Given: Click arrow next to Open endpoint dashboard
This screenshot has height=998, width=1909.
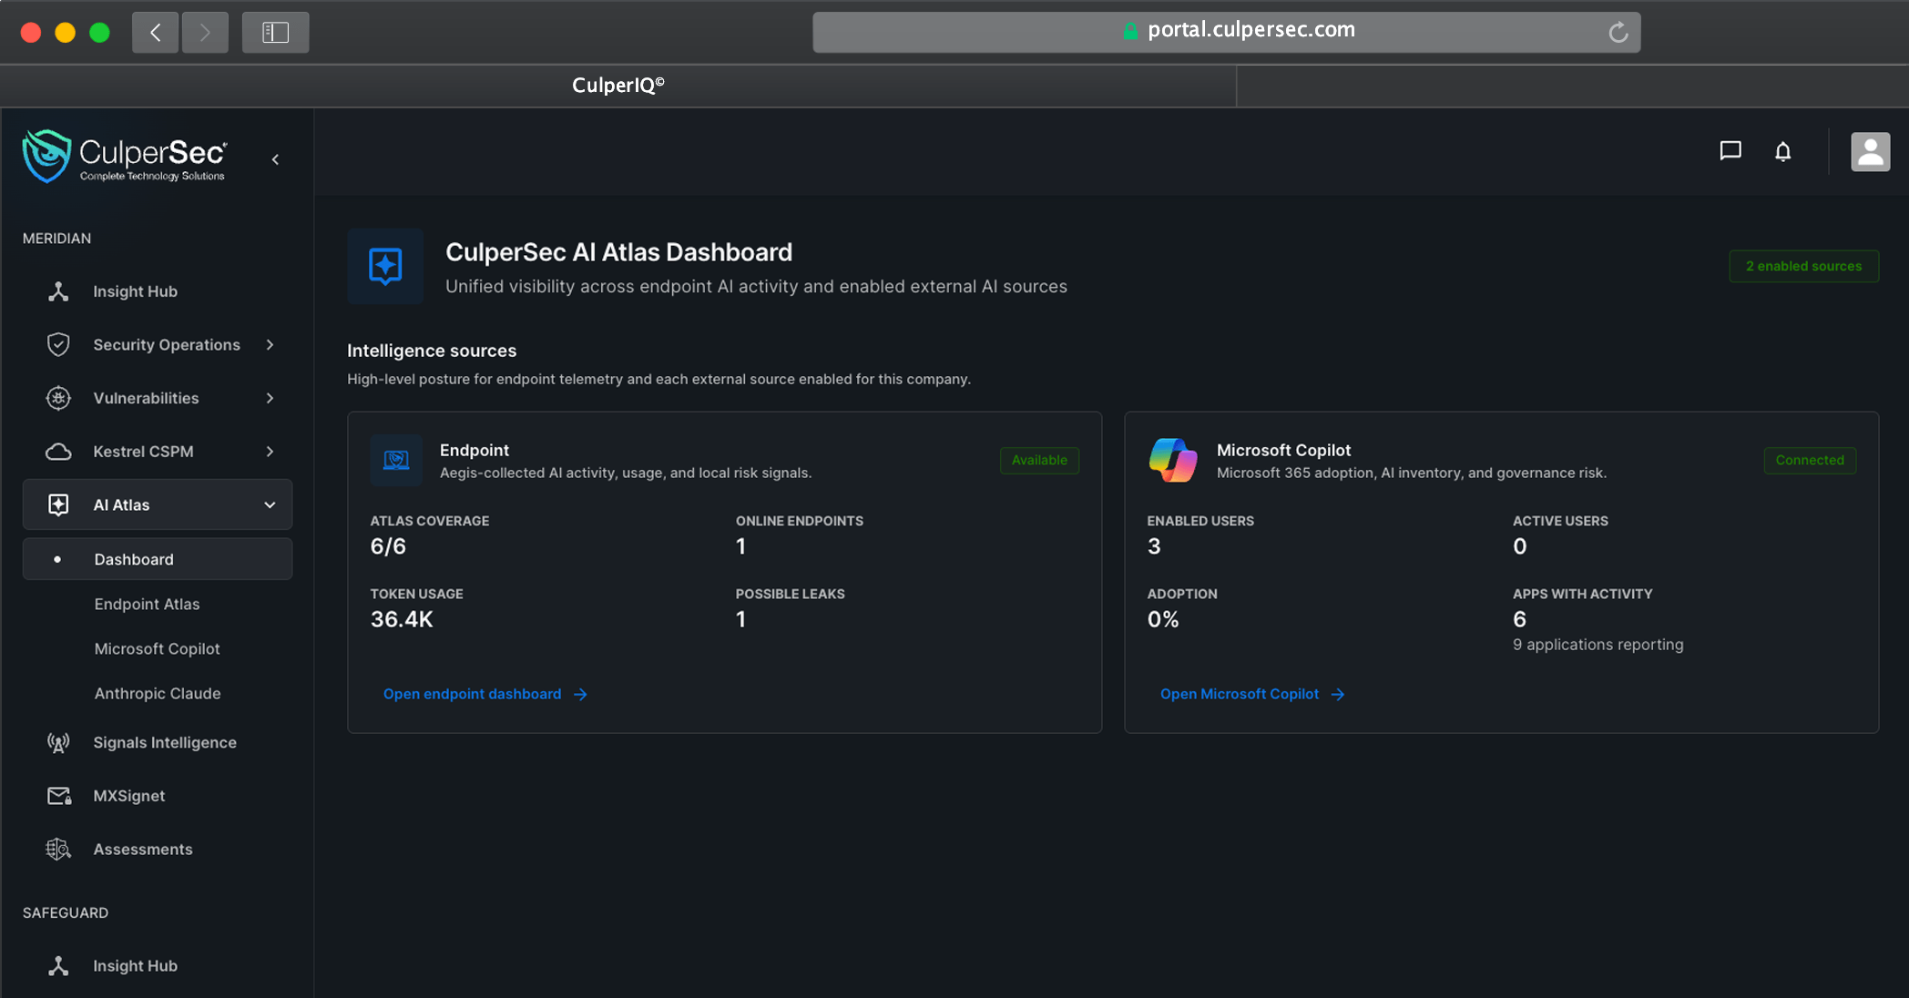Looking at the screenshot, I should point(580,694).
